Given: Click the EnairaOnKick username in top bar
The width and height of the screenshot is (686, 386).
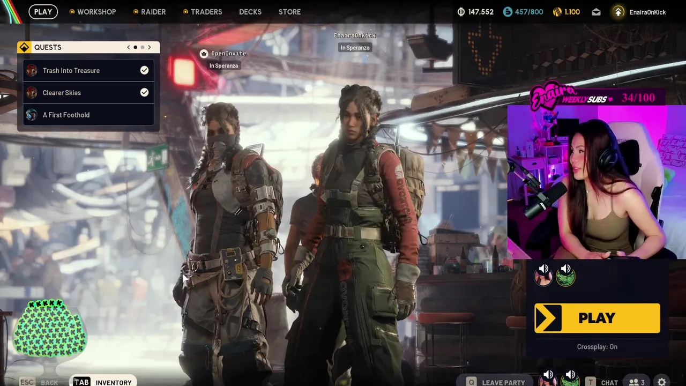Looking at the screenshot, I should click(x=647, y=12).
